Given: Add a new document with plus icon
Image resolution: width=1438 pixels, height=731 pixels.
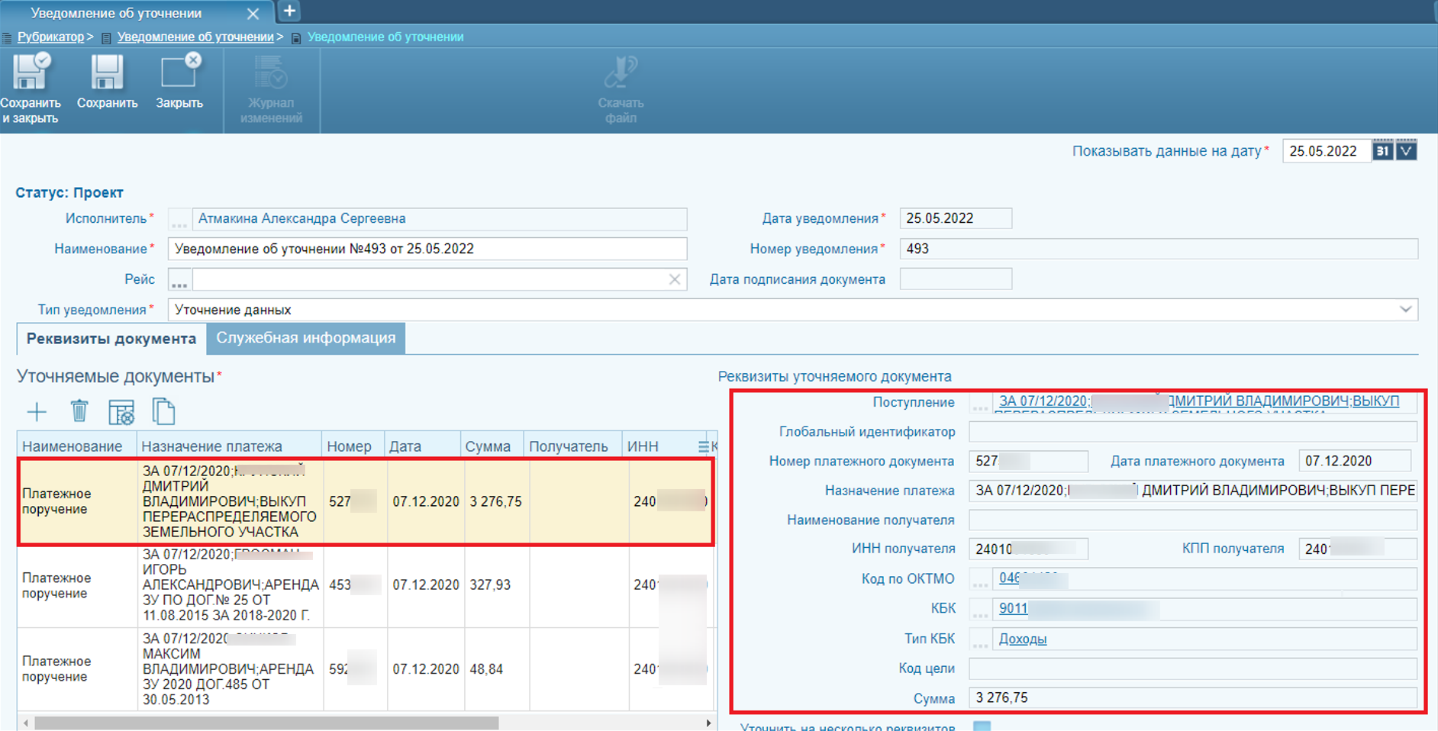Looking at the screenshot, I should coord(37,412).
